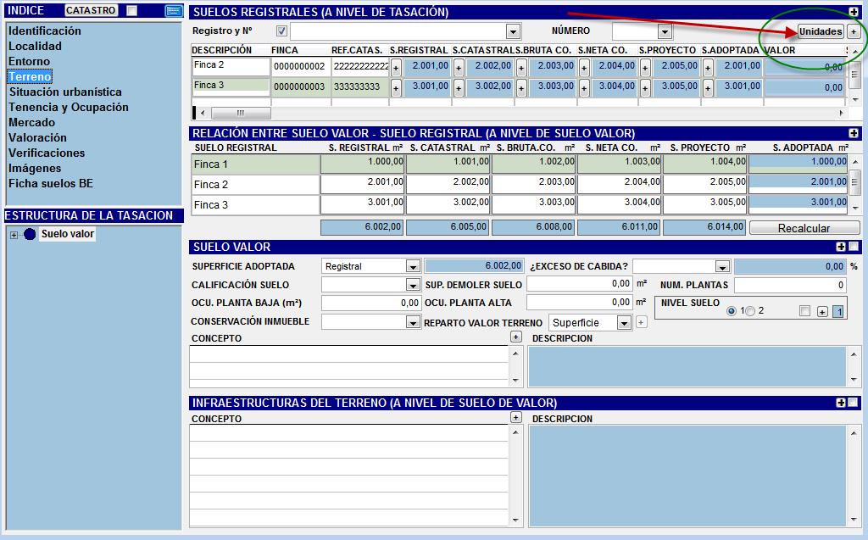Screen dimensions: 868x540
Task: Select Nivel Suelo option 2
Action: 751,311
